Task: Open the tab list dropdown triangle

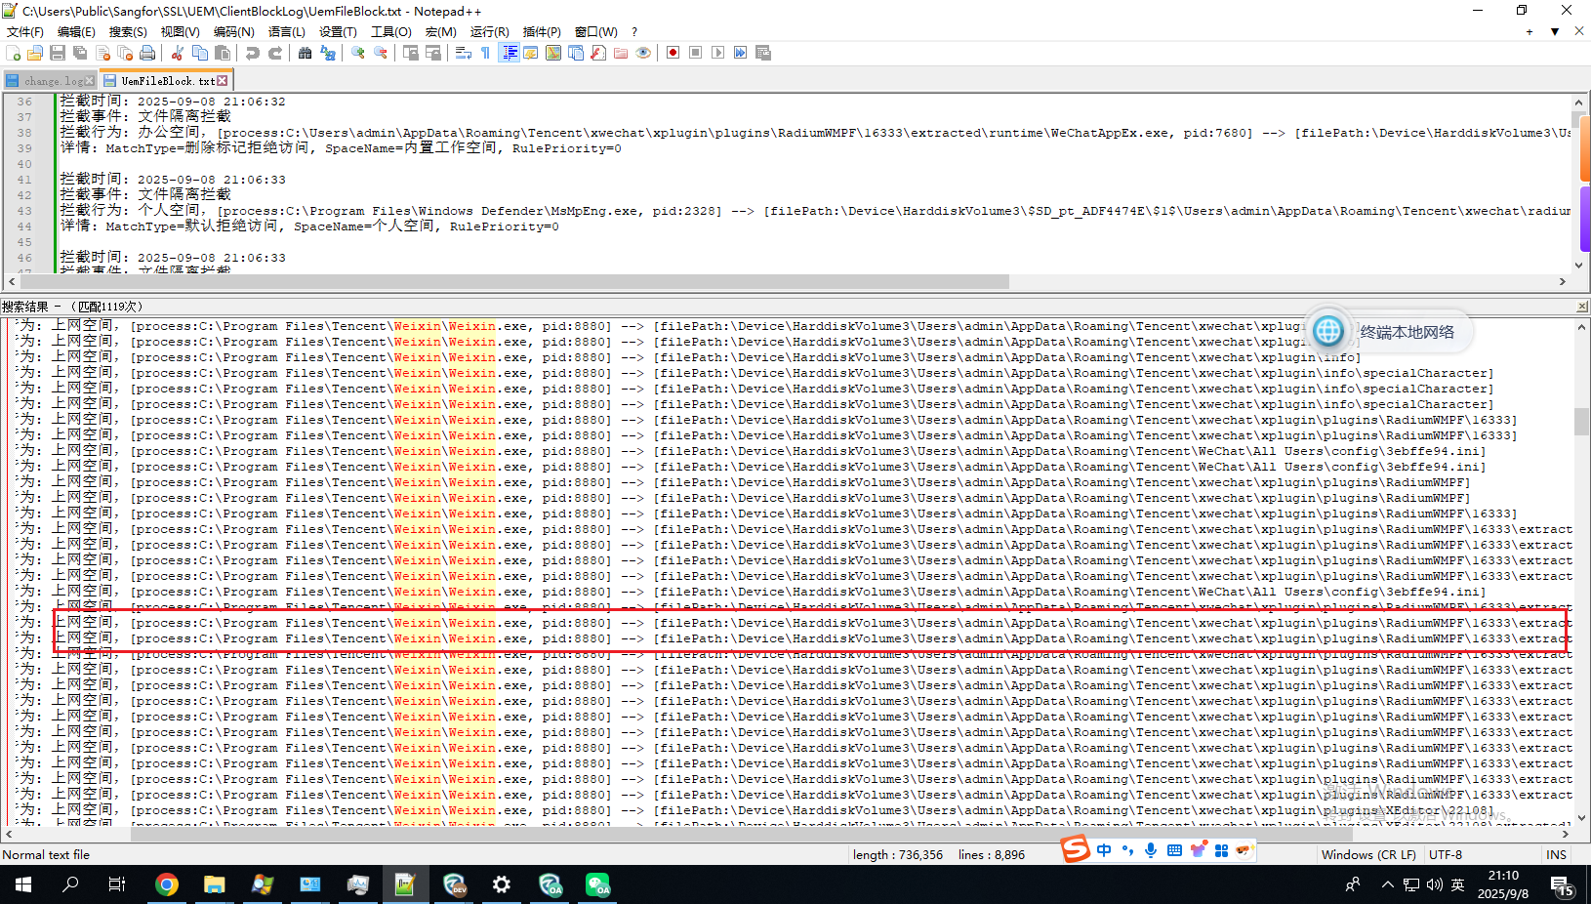Action: (1555, 32)
